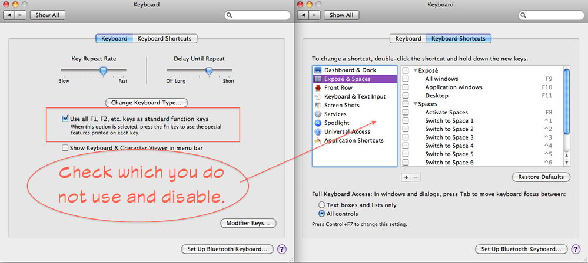The width and height of the screenshot is (588, 263).
Task: Click scrollbar up arrow in shortcuts list
Action: pyautogui.click(x=567, y=155)
